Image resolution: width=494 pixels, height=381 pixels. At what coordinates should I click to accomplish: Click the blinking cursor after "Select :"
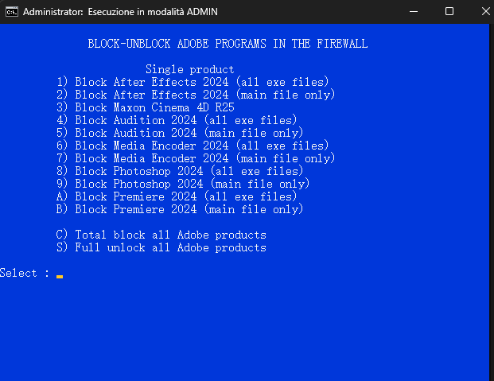(60, 274)
